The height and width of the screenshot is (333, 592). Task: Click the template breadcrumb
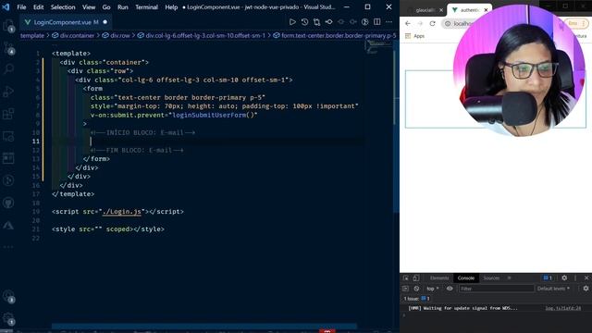(x=32, y=35)
